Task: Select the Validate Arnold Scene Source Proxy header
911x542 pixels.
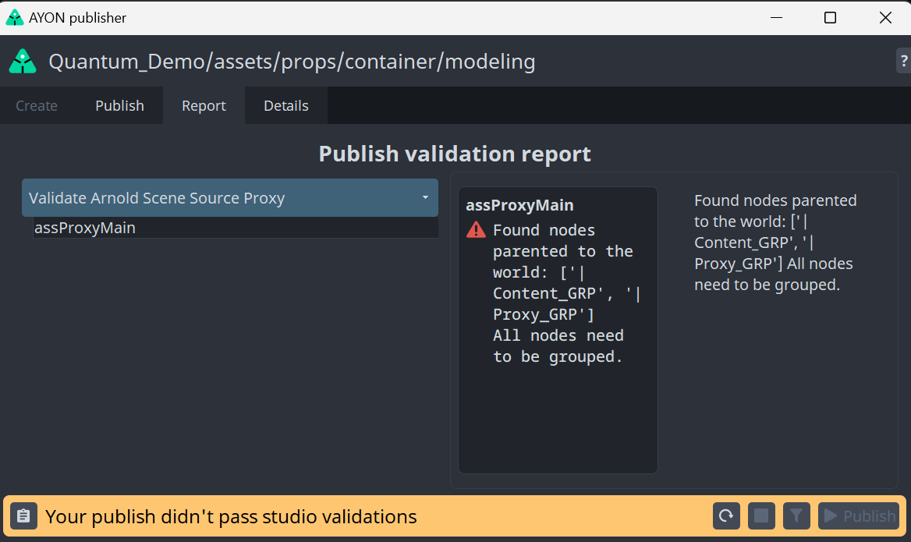Action: coord(230,197)
